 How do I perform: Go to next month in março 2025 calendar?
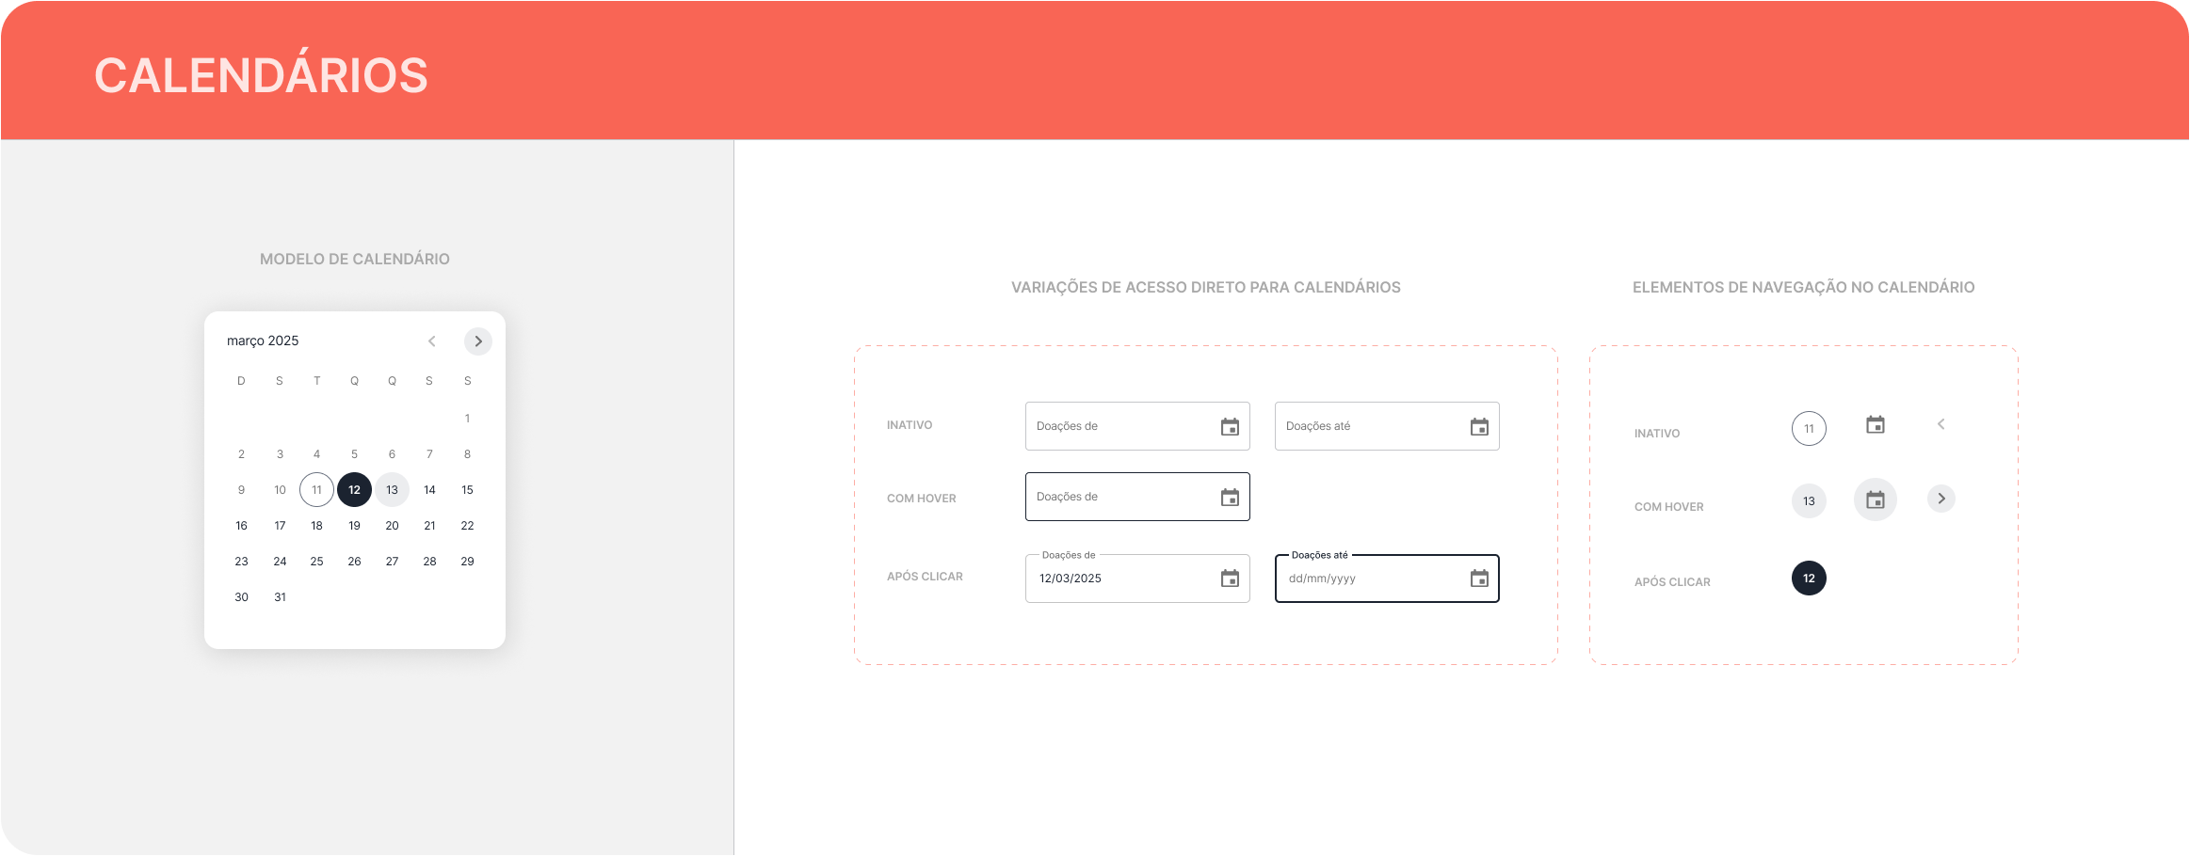[x=478, y=341]
